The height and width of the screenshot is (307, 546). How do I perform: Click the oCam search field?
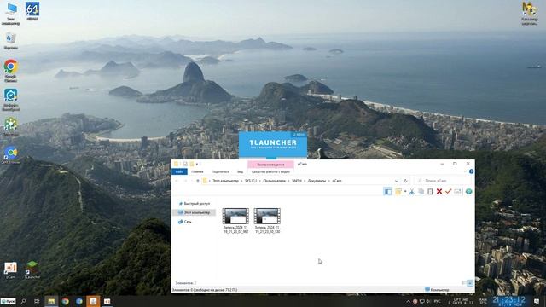click(x=443, y=181)
